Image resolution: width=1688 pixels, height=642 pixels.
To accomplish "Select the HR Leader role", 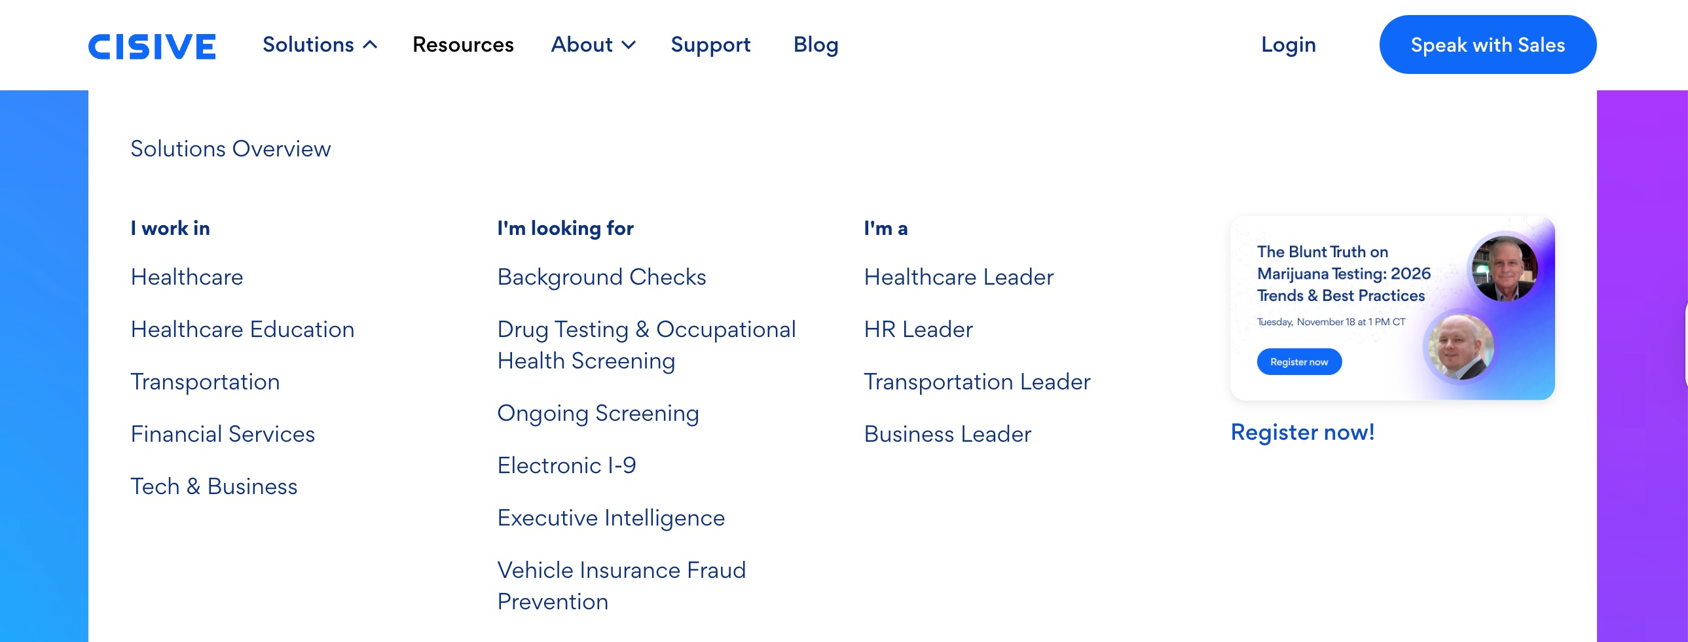I will [x=918, y=329].
